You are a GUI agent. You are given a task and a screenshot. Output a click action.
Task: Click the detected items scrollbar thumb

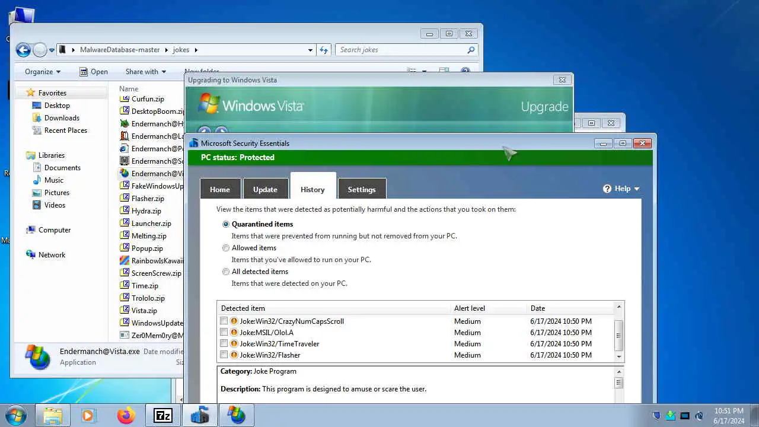pyautogui.click(x=618, y=335)
